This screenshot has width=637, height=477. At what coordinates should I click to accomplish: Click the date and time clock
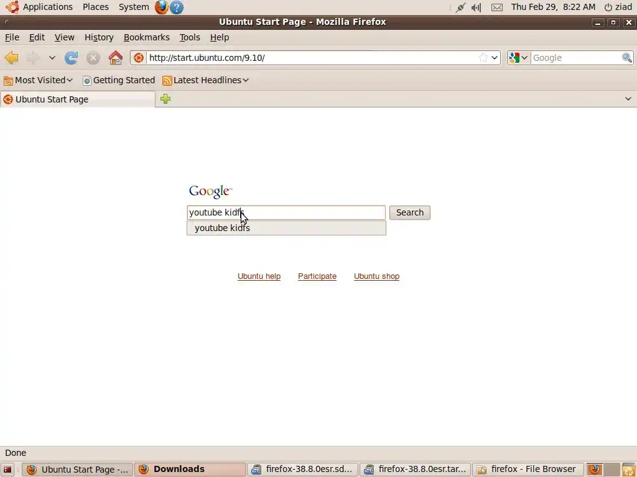[553, 7]
